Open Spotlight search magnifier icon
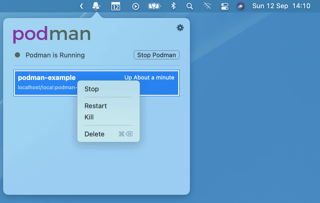Screen dimensions: 320x203 (x=190, y=6)
